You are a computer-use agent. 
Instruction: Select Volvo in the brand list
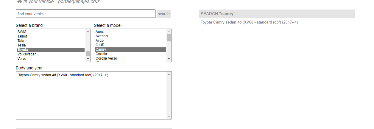pyautogui.click(x=51, y=59)
